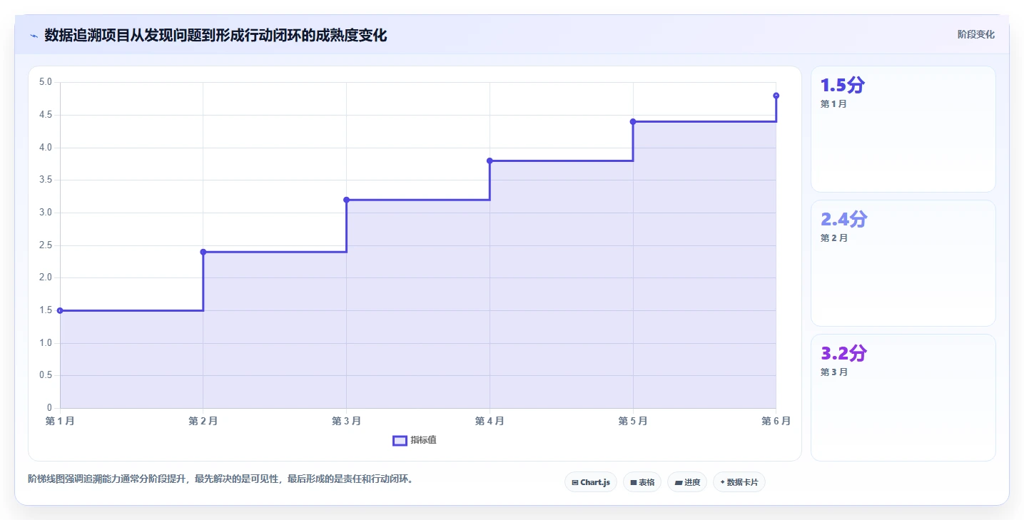This screenshot has width=1024, height=520.
Task: Click the x-axis label 第 2 月
Action: click(203, 421)
